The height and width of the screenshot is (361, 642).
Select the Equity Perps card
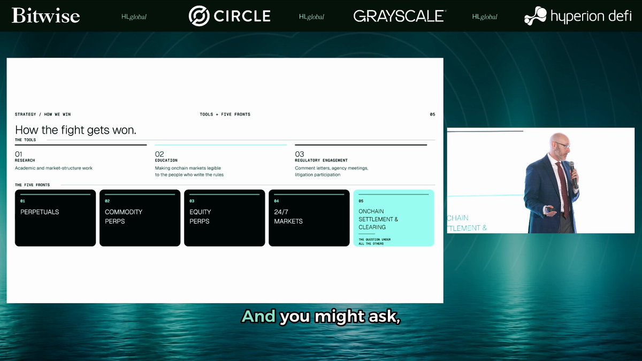[x=224, y=218]
